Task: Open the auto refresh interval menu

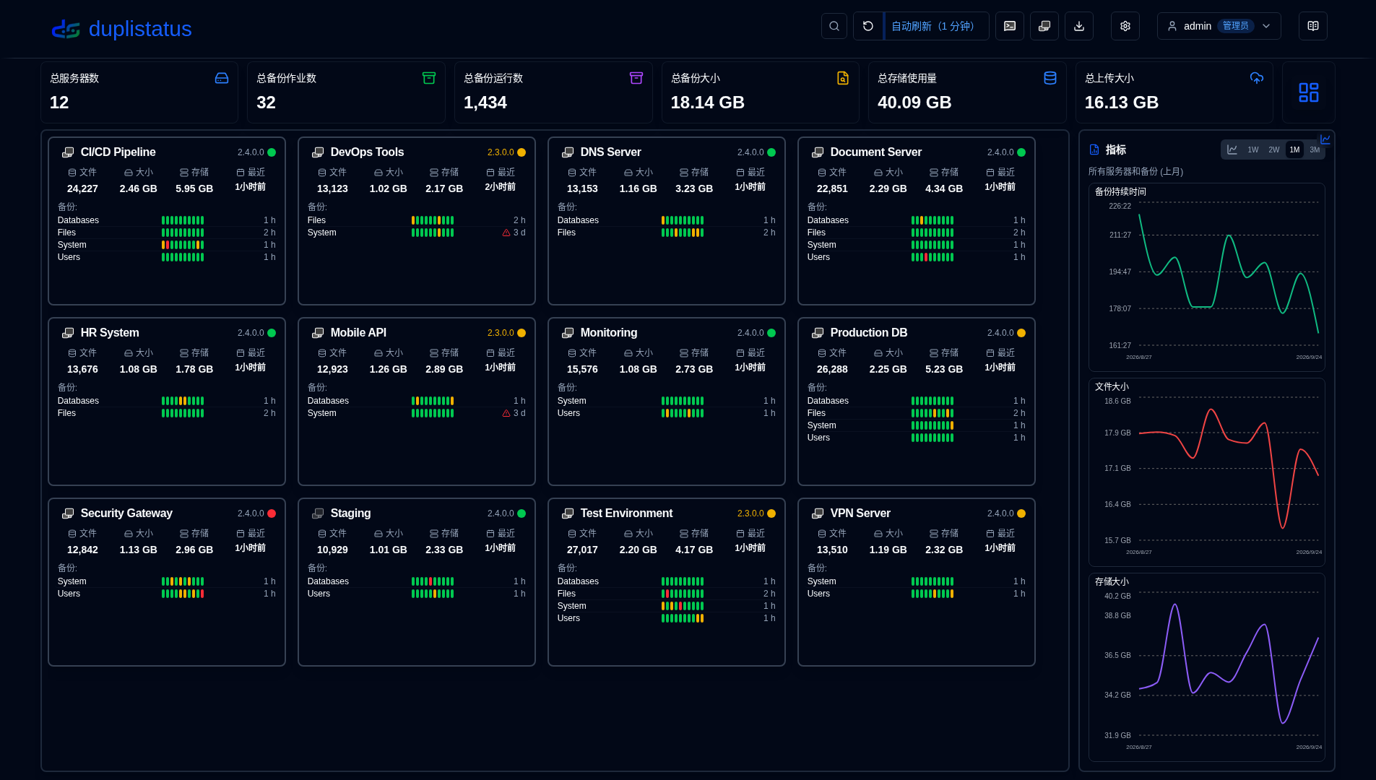Action: 937,26
